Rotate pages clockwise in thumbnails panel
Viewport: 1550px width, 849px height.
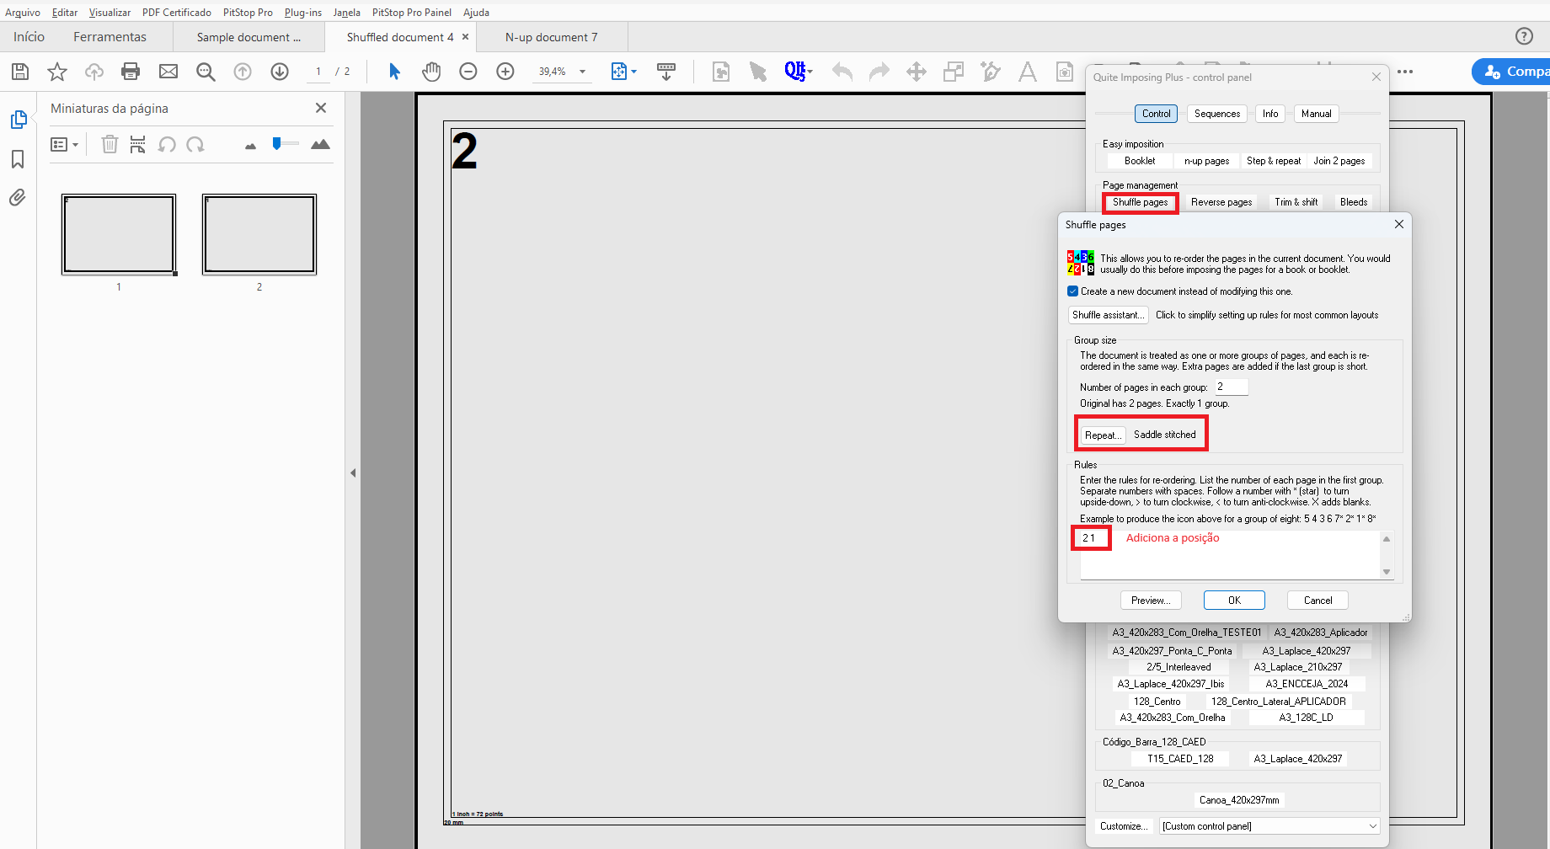[x=195, y=144]
